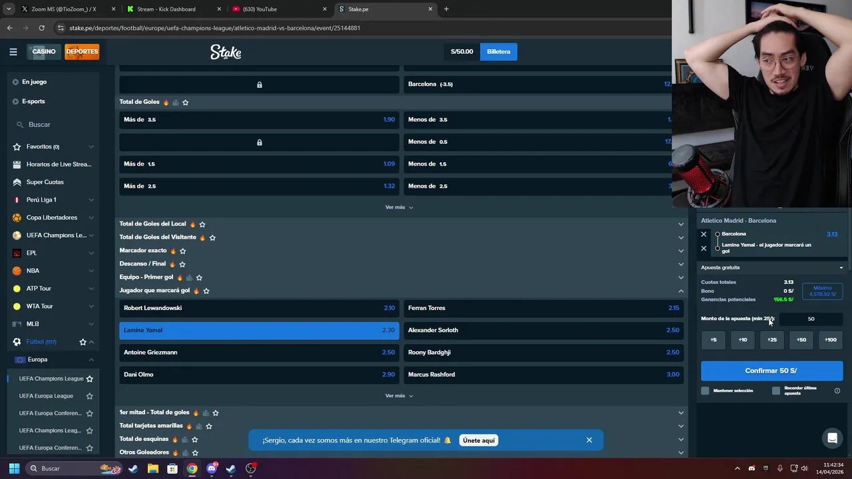Enable the Mantener selección checkbox
852x479 pixels.
tap(705, 391)
